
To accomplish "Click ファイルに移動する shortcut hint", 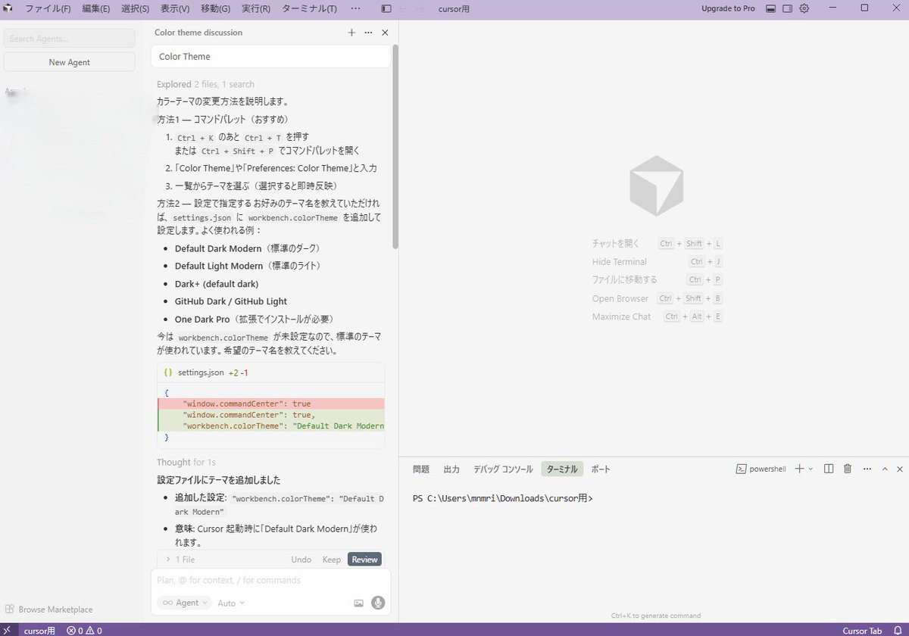I will pyautogui.click(x=658, y=280).
